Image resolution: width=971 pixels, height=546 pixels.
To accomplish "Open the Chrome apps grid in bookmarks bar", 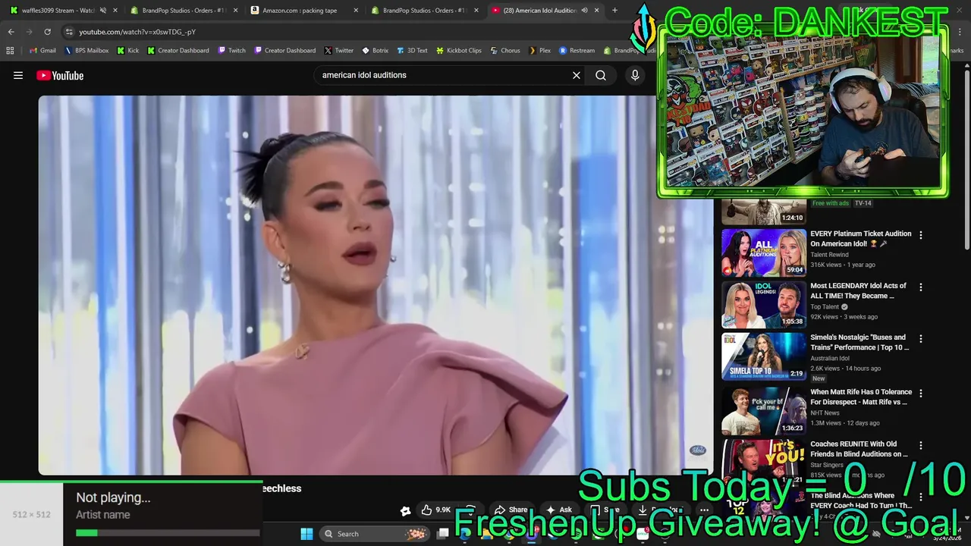I will [x=10, y=50].
